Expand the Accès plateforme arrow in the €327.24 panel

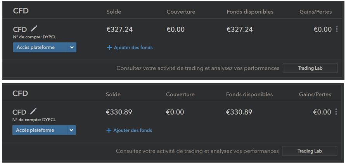72,48
